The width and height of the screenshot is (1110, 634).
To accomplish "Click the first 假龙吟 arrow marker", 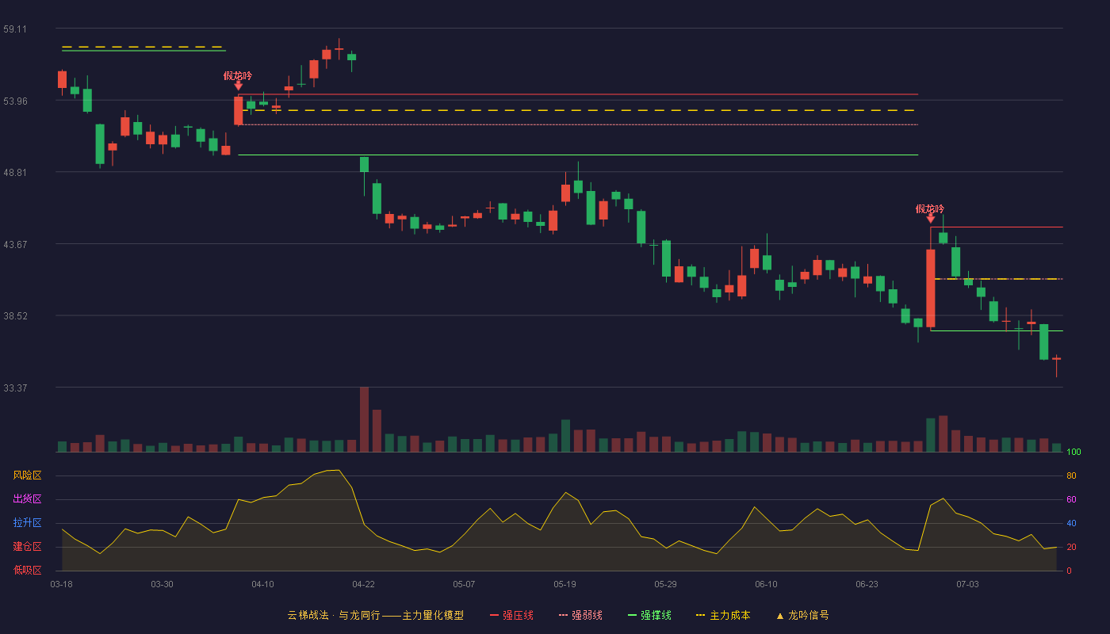I will [238, 86].
